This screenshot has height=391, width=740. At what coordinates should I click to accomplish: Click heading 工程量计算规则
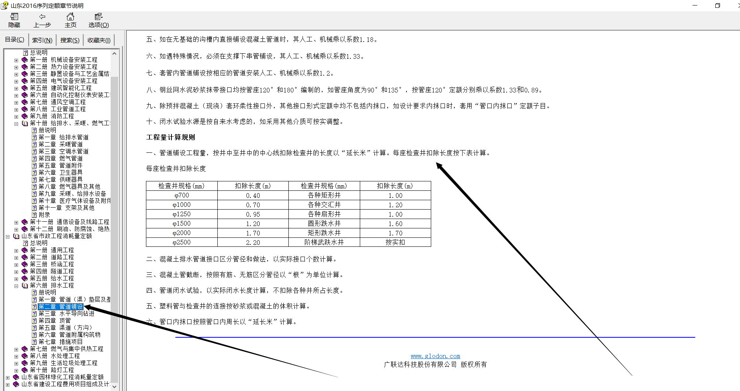click(x=171, y=138)
